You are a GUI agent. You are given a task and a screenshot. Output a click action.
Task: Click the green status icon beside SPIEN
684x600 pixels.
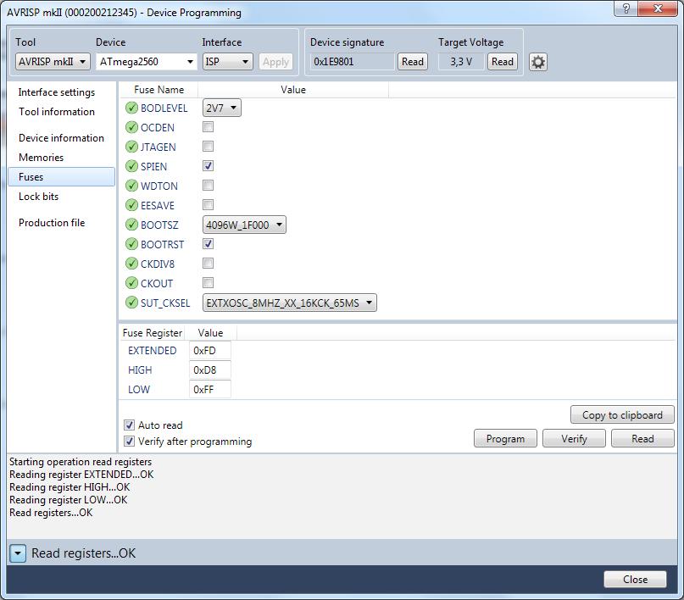click(131, 166)
